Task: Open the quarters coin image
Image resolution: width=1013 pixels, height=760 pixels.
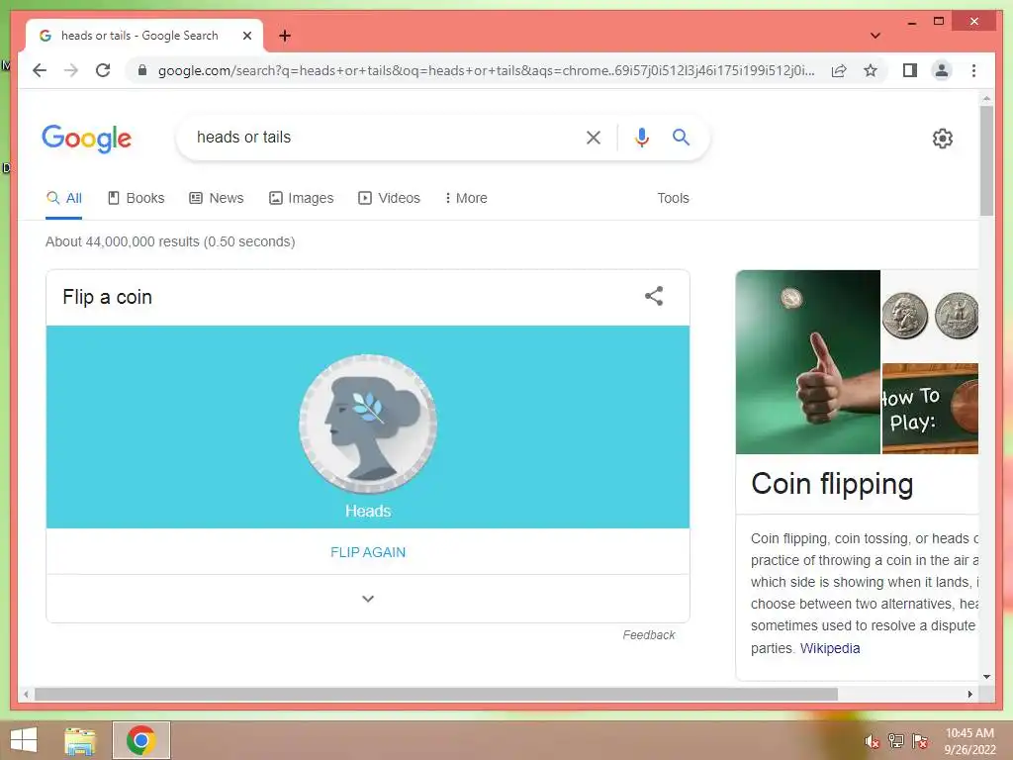Action: (x=930, y=316)
